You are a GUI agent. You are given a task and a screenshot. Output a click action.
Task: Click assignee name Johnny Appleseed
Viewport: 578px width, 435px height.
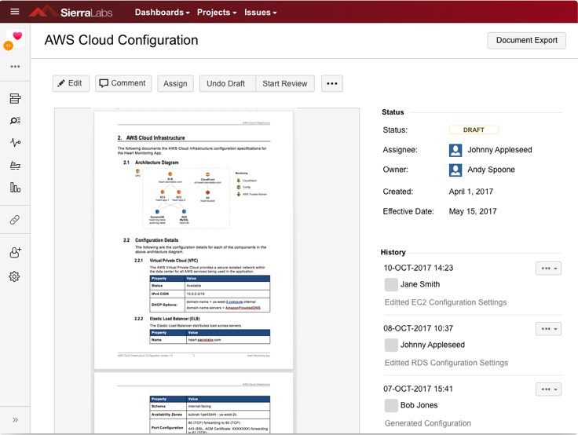pyautogui.click(x=499, y=150)
